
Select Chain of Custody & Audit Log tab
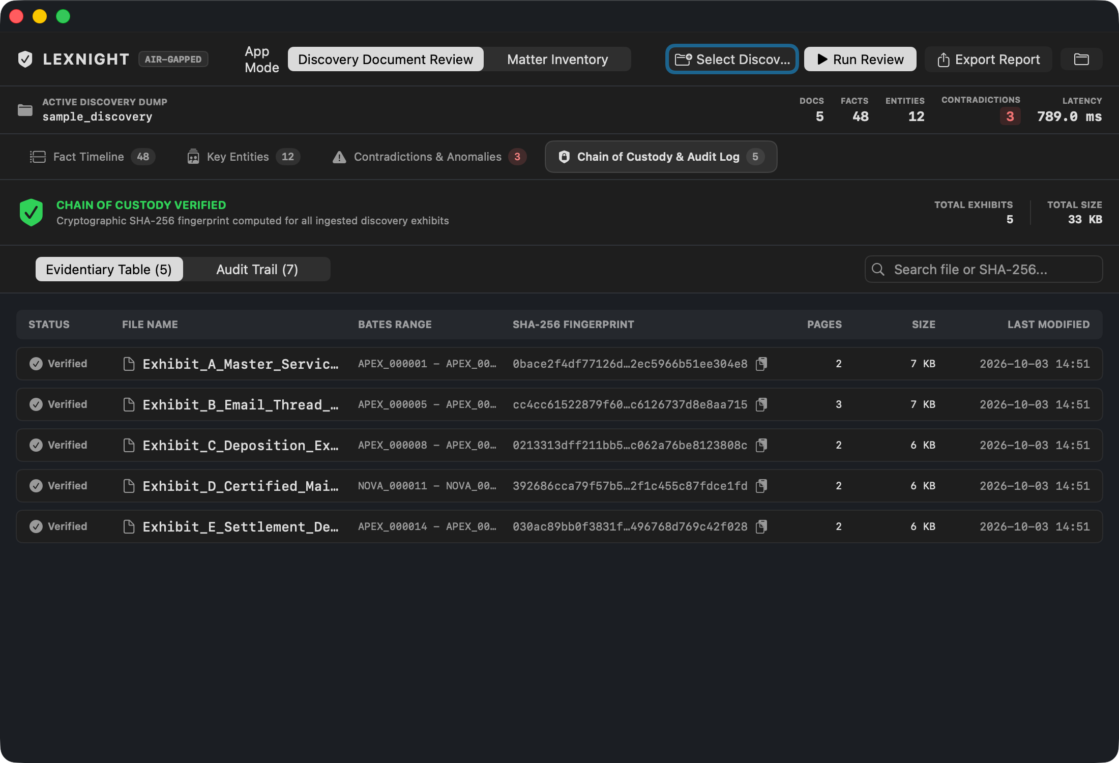(x=661, y=157)
